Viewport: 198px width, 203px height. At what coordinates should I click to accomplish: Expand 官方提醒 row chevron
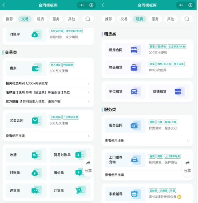pyautogui.click(x=89, y=101)
